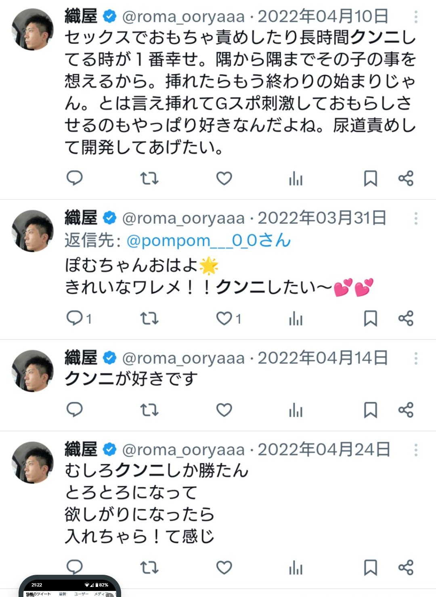Share the April 14 tweet
Screen dimensions: 436x597
click(x=406, y=410)
